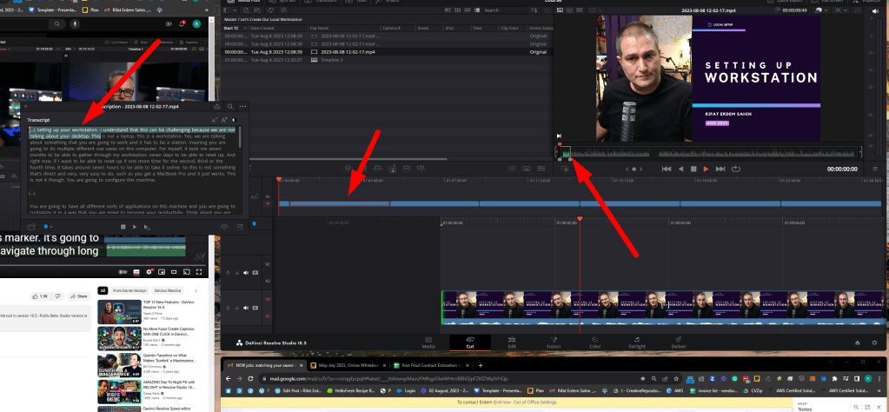The height and width of the screenshot is (412, 889).
Task: Mute track V2 audio speaker icon
Action: [x=245, y=273]
